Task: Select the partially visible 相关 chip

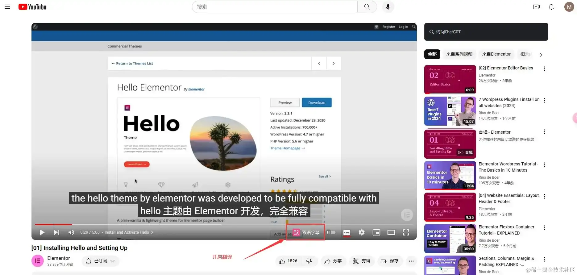Action: pos(525,54)
